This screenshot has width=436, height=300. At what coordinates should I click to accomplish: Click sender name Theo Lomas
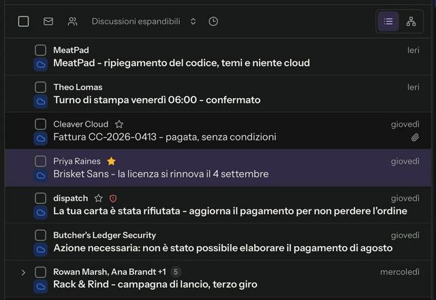tap(78, 87)
